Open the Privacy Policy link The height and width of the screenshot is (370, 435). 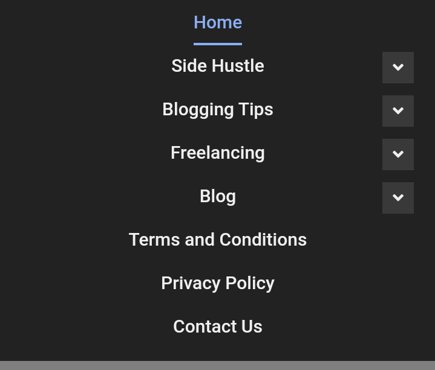(x=218, y=283)
